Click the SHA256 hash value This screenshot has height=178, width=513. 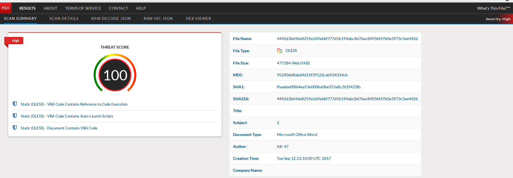[347, 99]
